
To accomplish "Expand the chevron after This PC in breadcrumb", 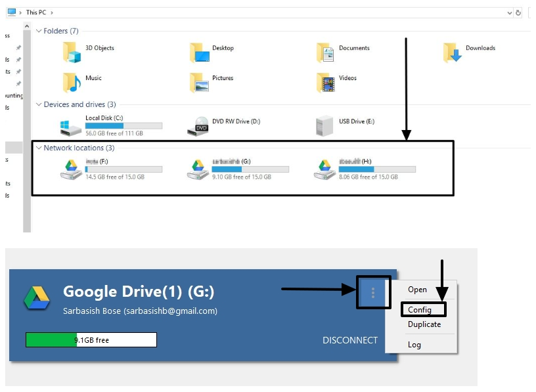I will pyautogui.click(x=52, y=12).
